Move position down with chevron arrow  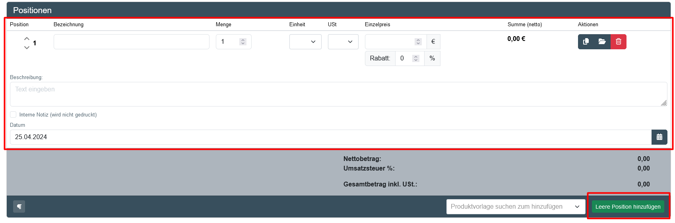pos(27,47)
